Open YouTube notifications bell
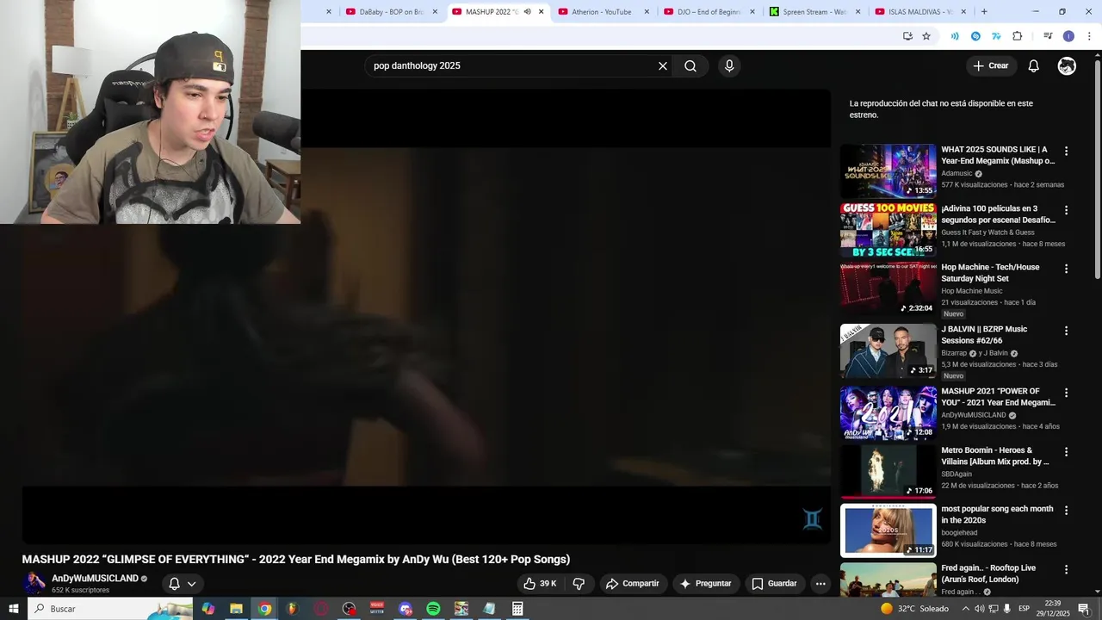 (x=1034, y=66)
